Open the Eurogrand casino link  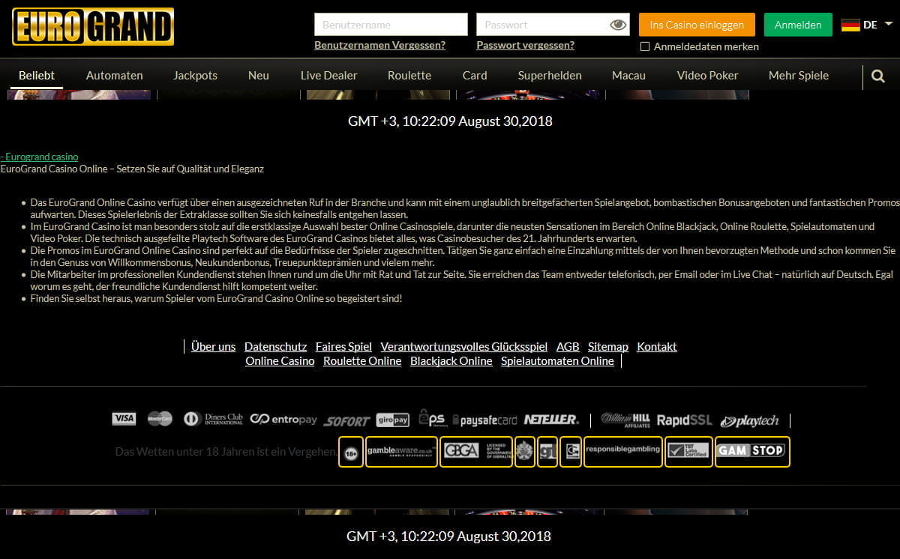tap(40, 157)
